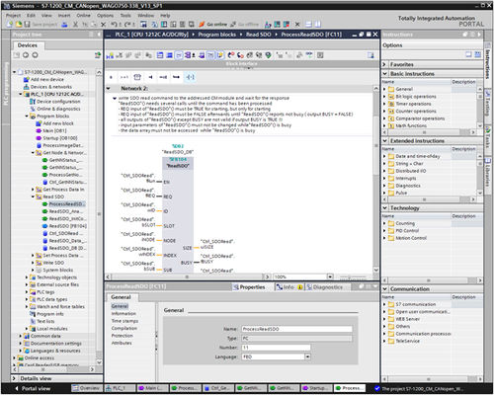Switch to the Diagnostics tab
This screenshot has width=494, height=395.
pos(324,287)
